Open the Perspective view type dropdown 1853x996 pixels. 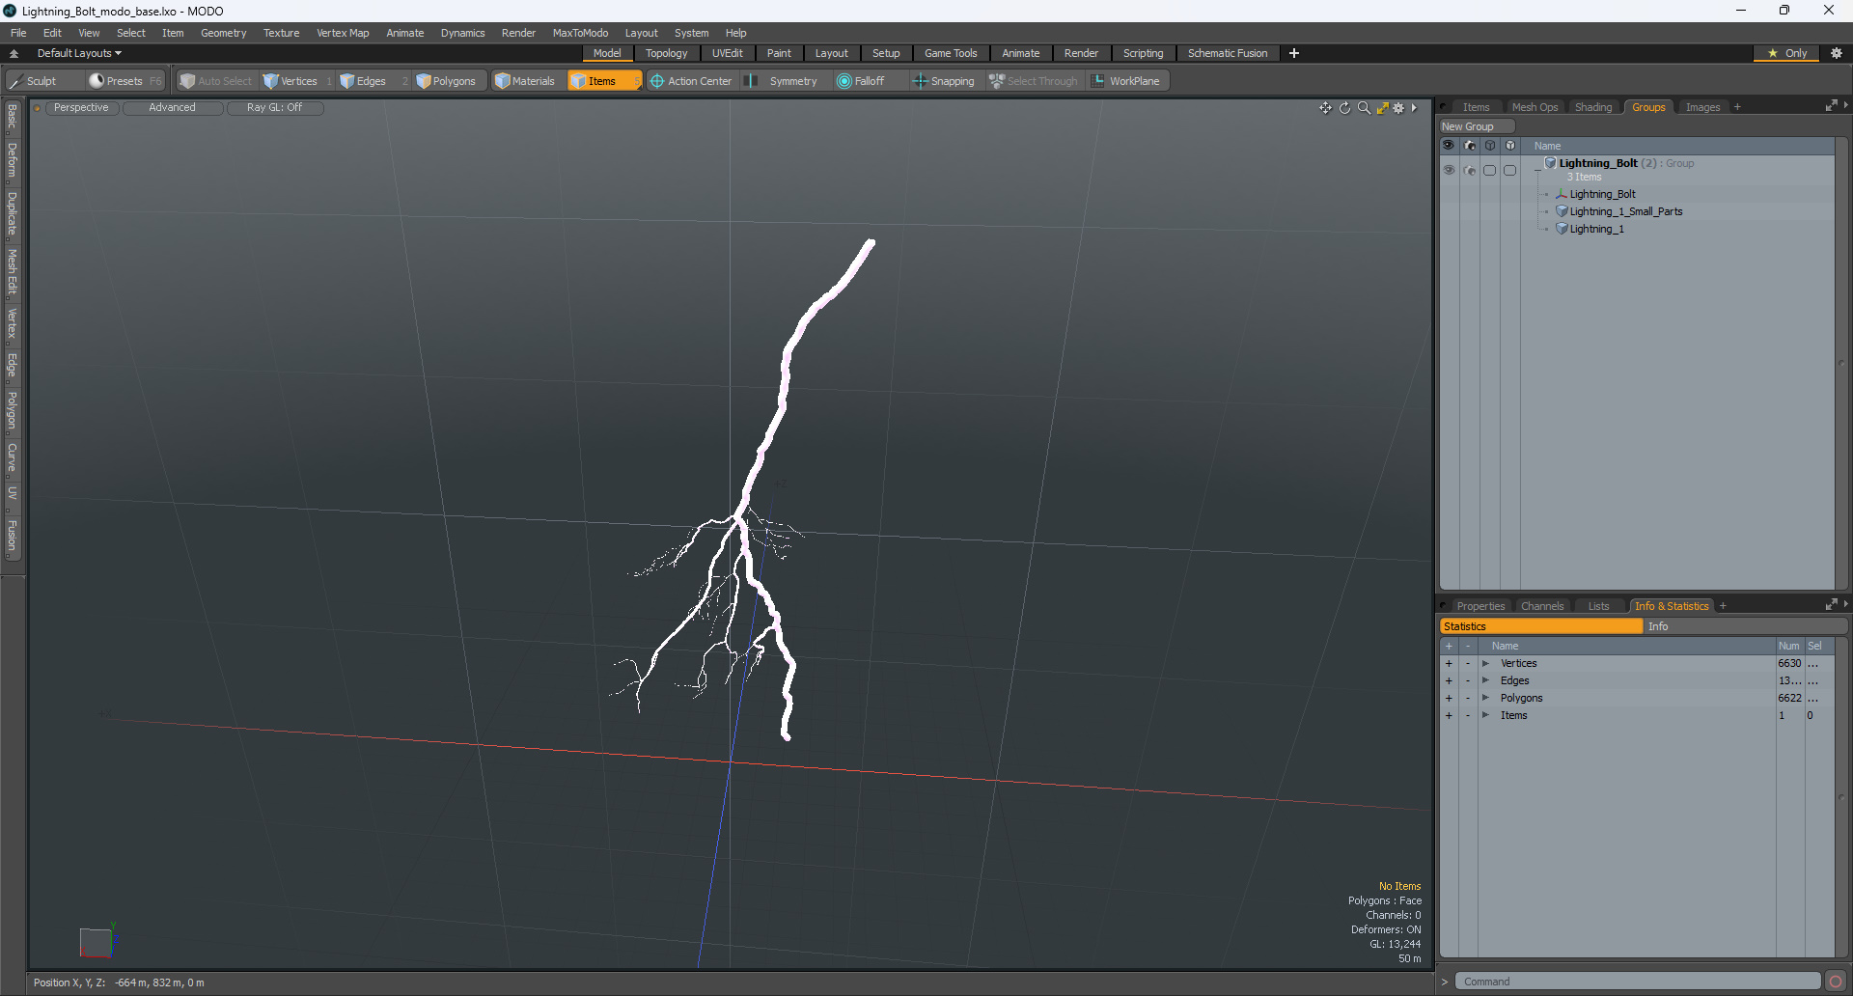[81, 107]
